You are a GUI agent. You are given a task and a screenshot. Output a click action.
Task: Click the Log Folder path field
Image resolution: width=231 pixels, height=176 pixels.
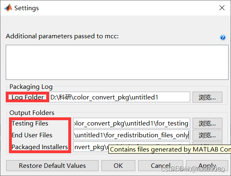click(x=119, y=97)
